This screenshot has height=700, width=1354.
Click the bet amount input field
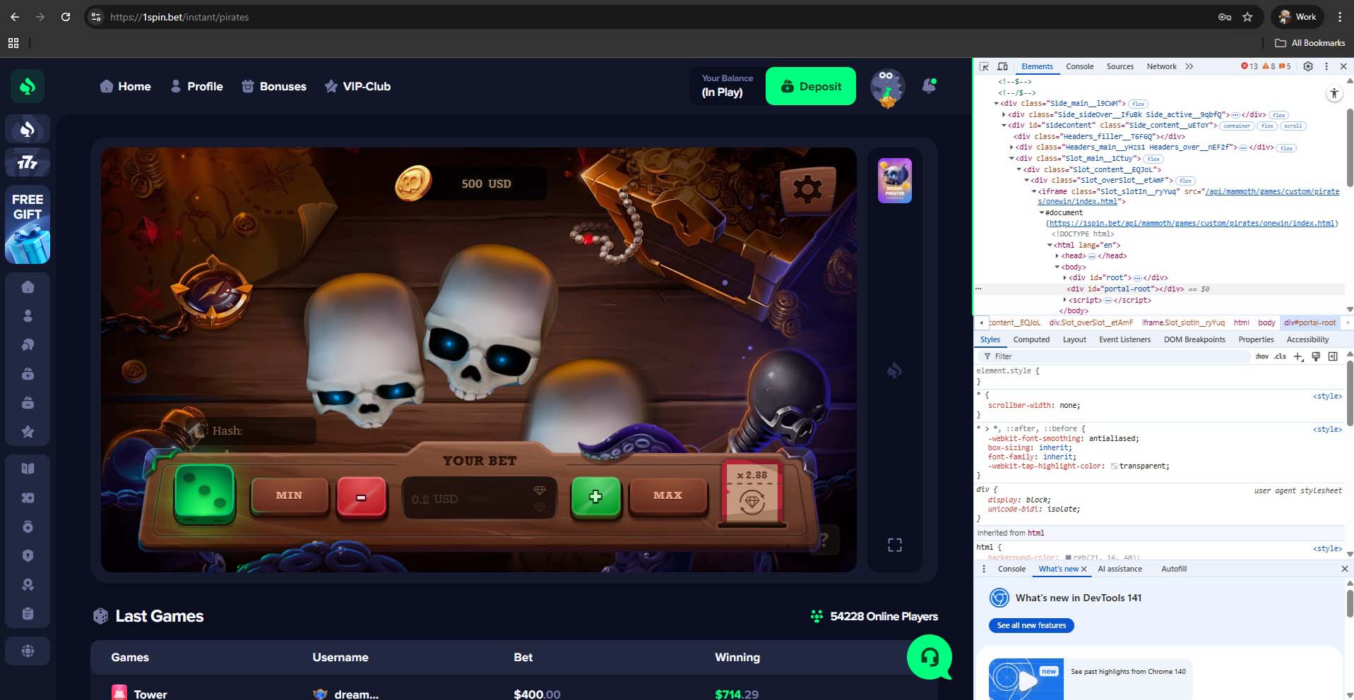[470, 499]
